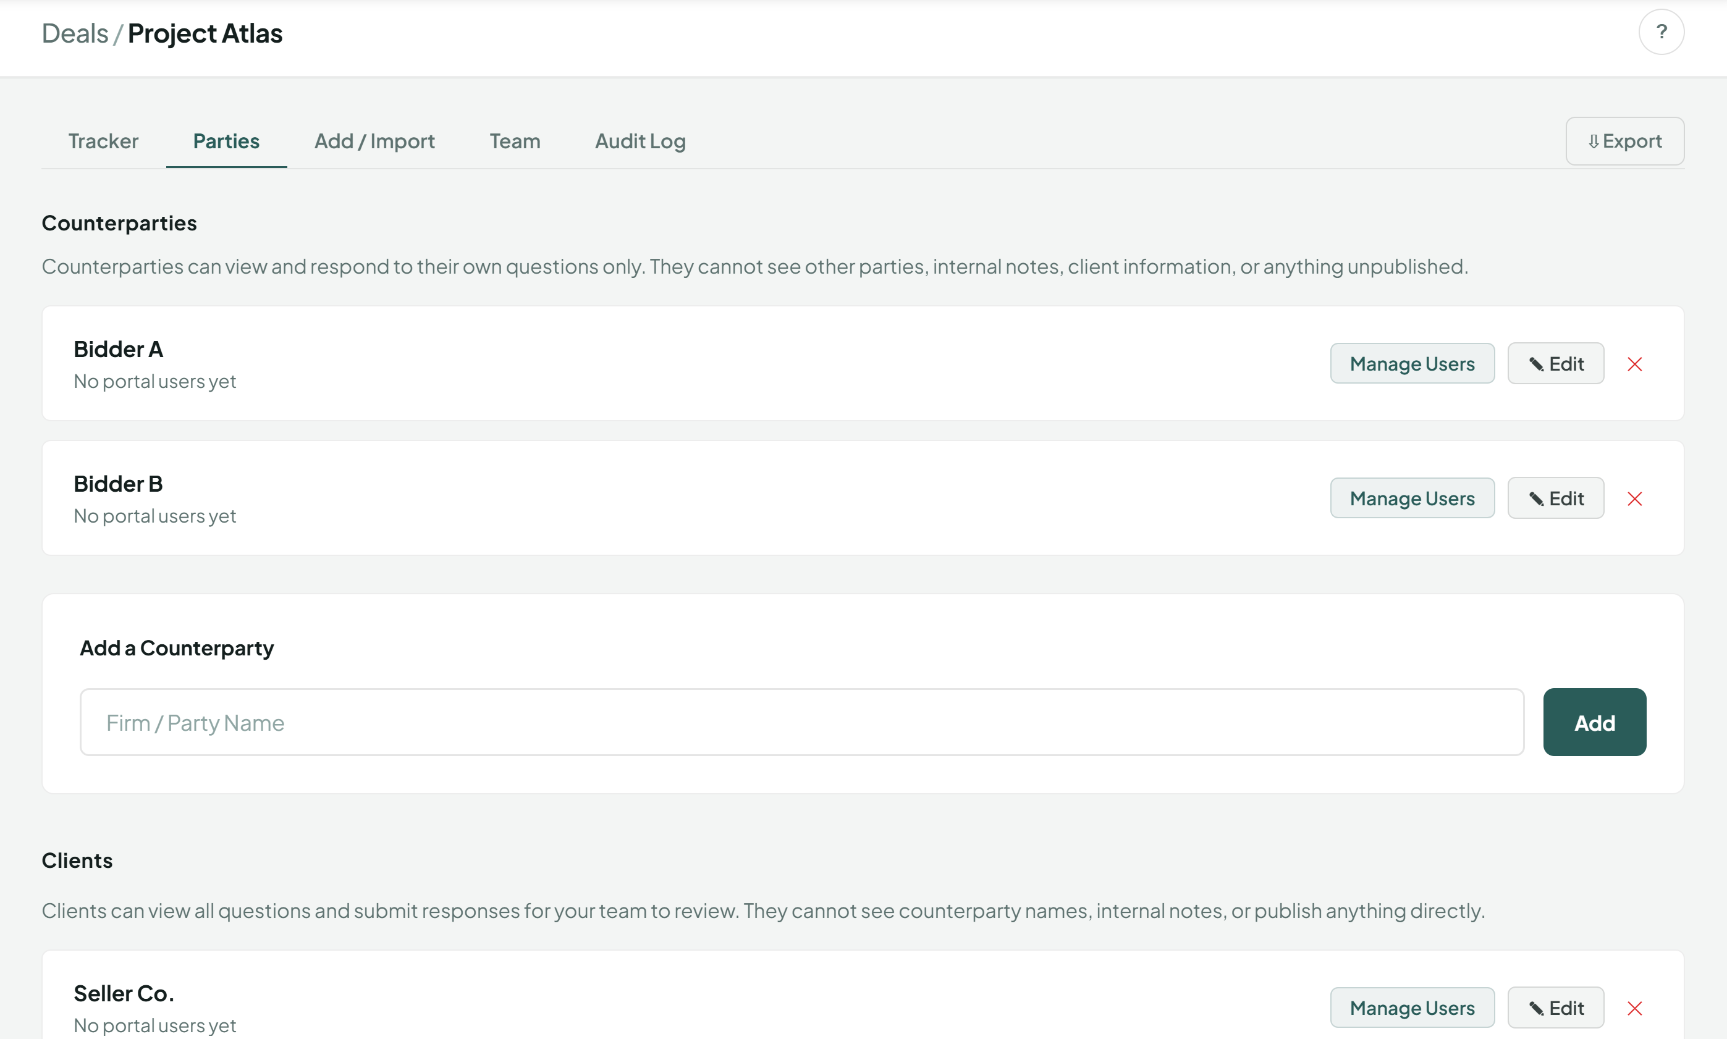Screen dimensions: 1727x1039
Task: Click the Bidder A party name
Action: point(119,348)
